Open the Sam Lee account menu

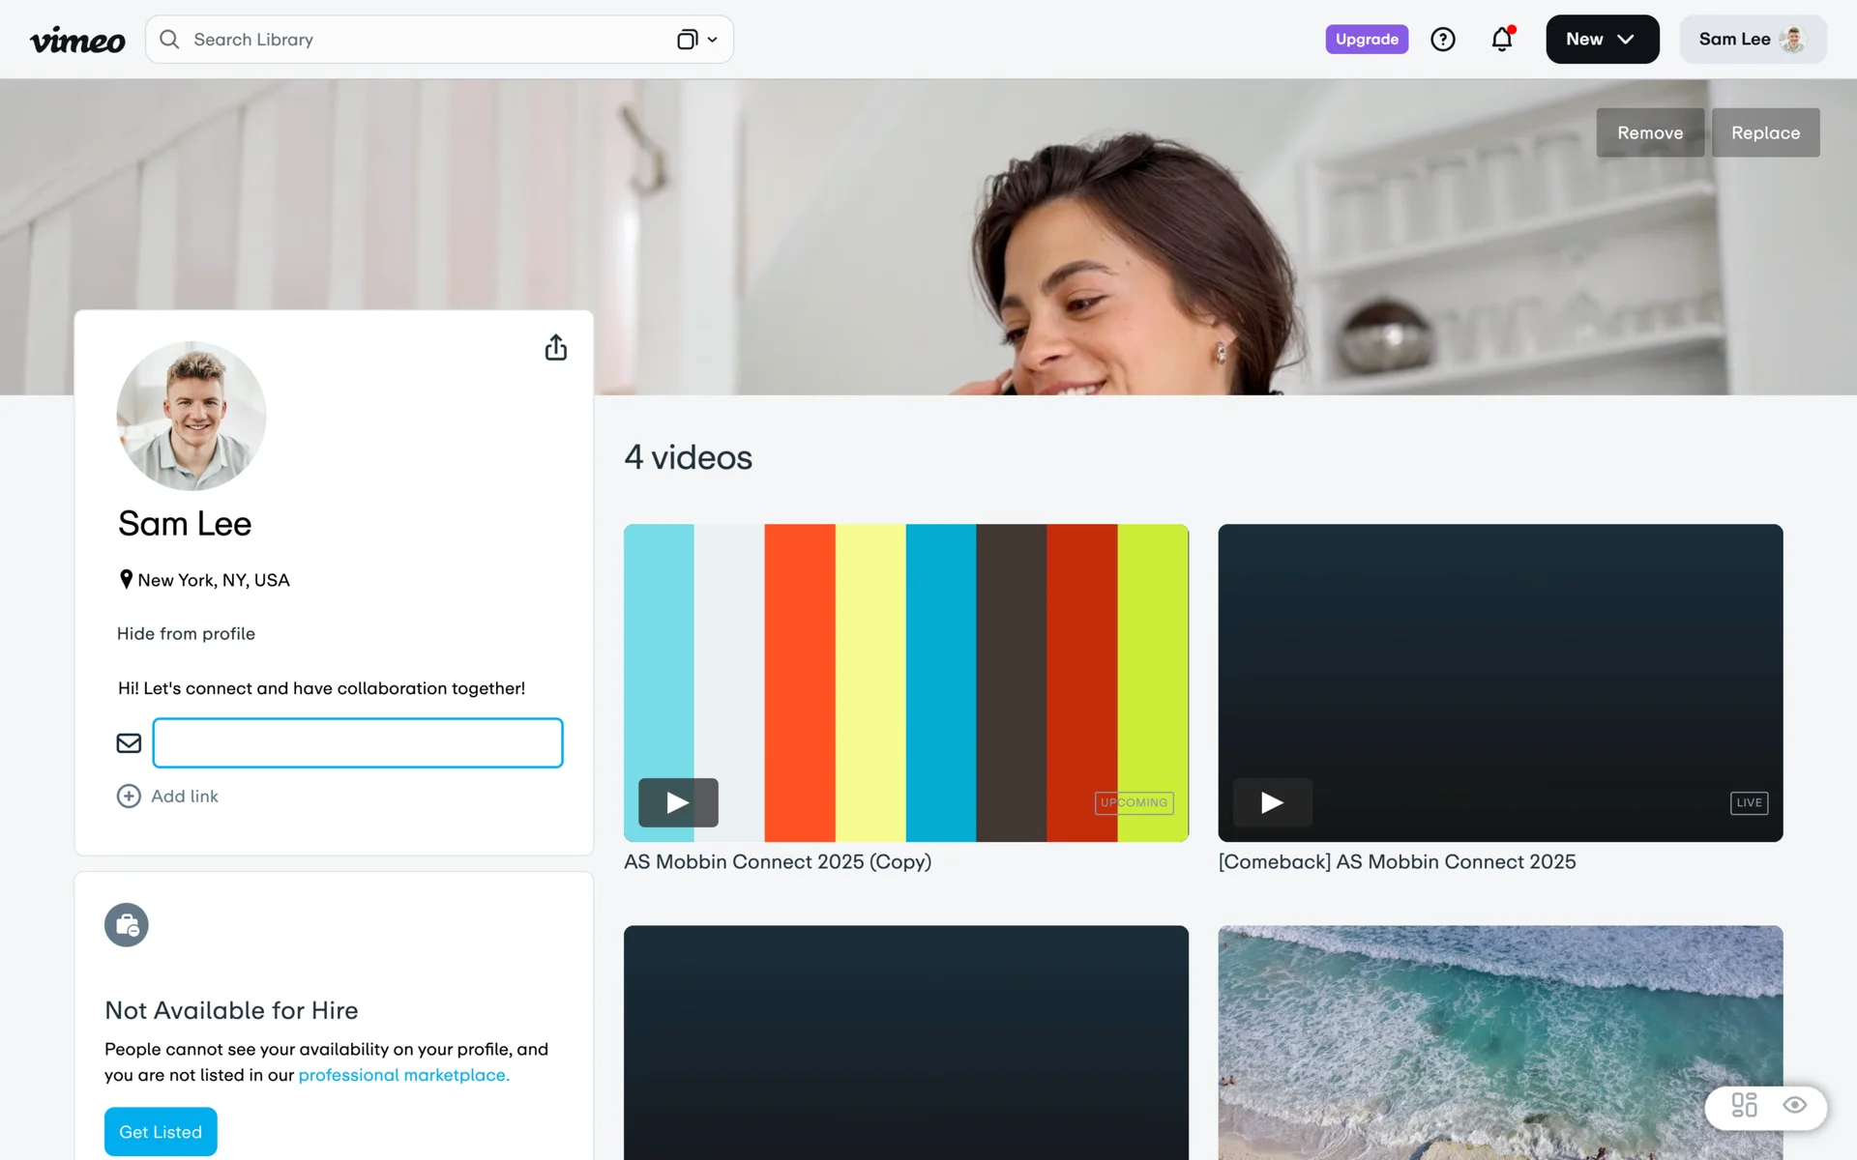pyautogui.click(x=1752, y=40)
